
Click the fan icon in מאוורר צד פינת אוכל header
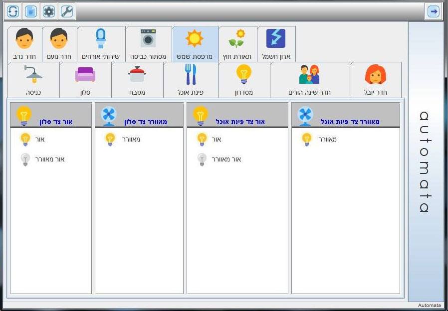[305, 116]
